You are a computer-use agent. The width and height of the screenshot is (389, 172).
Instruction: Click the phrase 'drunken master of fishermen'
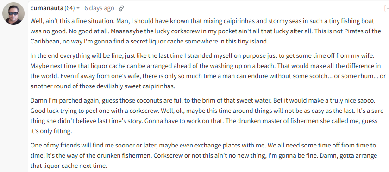pos(278,121)
